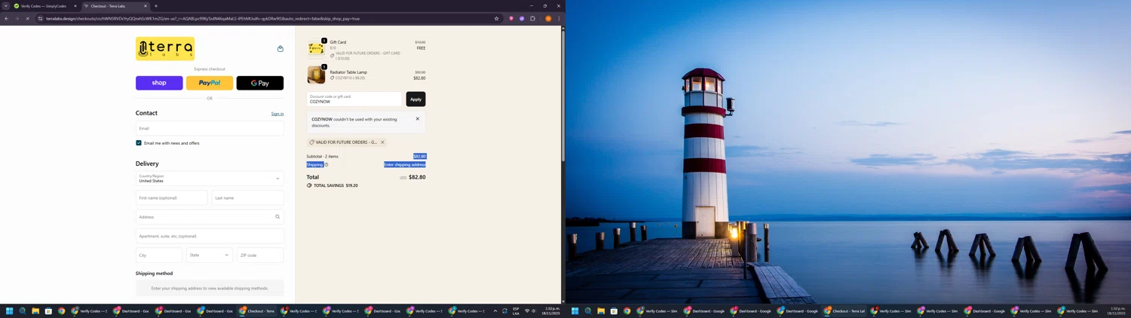Open the shopping cart bag icon
The width and height of the screenshot is (1131, 318).
(x=280, y=49)
